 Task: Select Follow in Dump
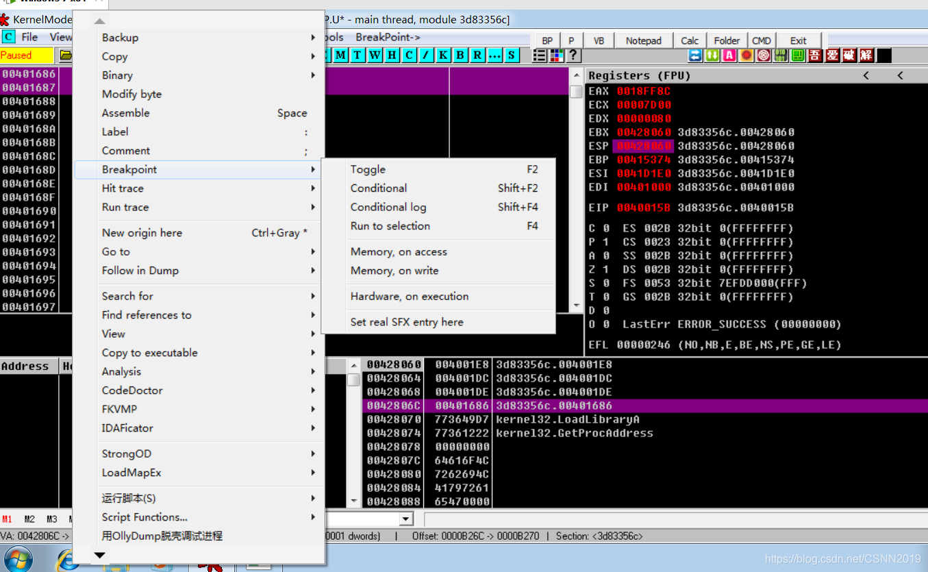point(199,271)
